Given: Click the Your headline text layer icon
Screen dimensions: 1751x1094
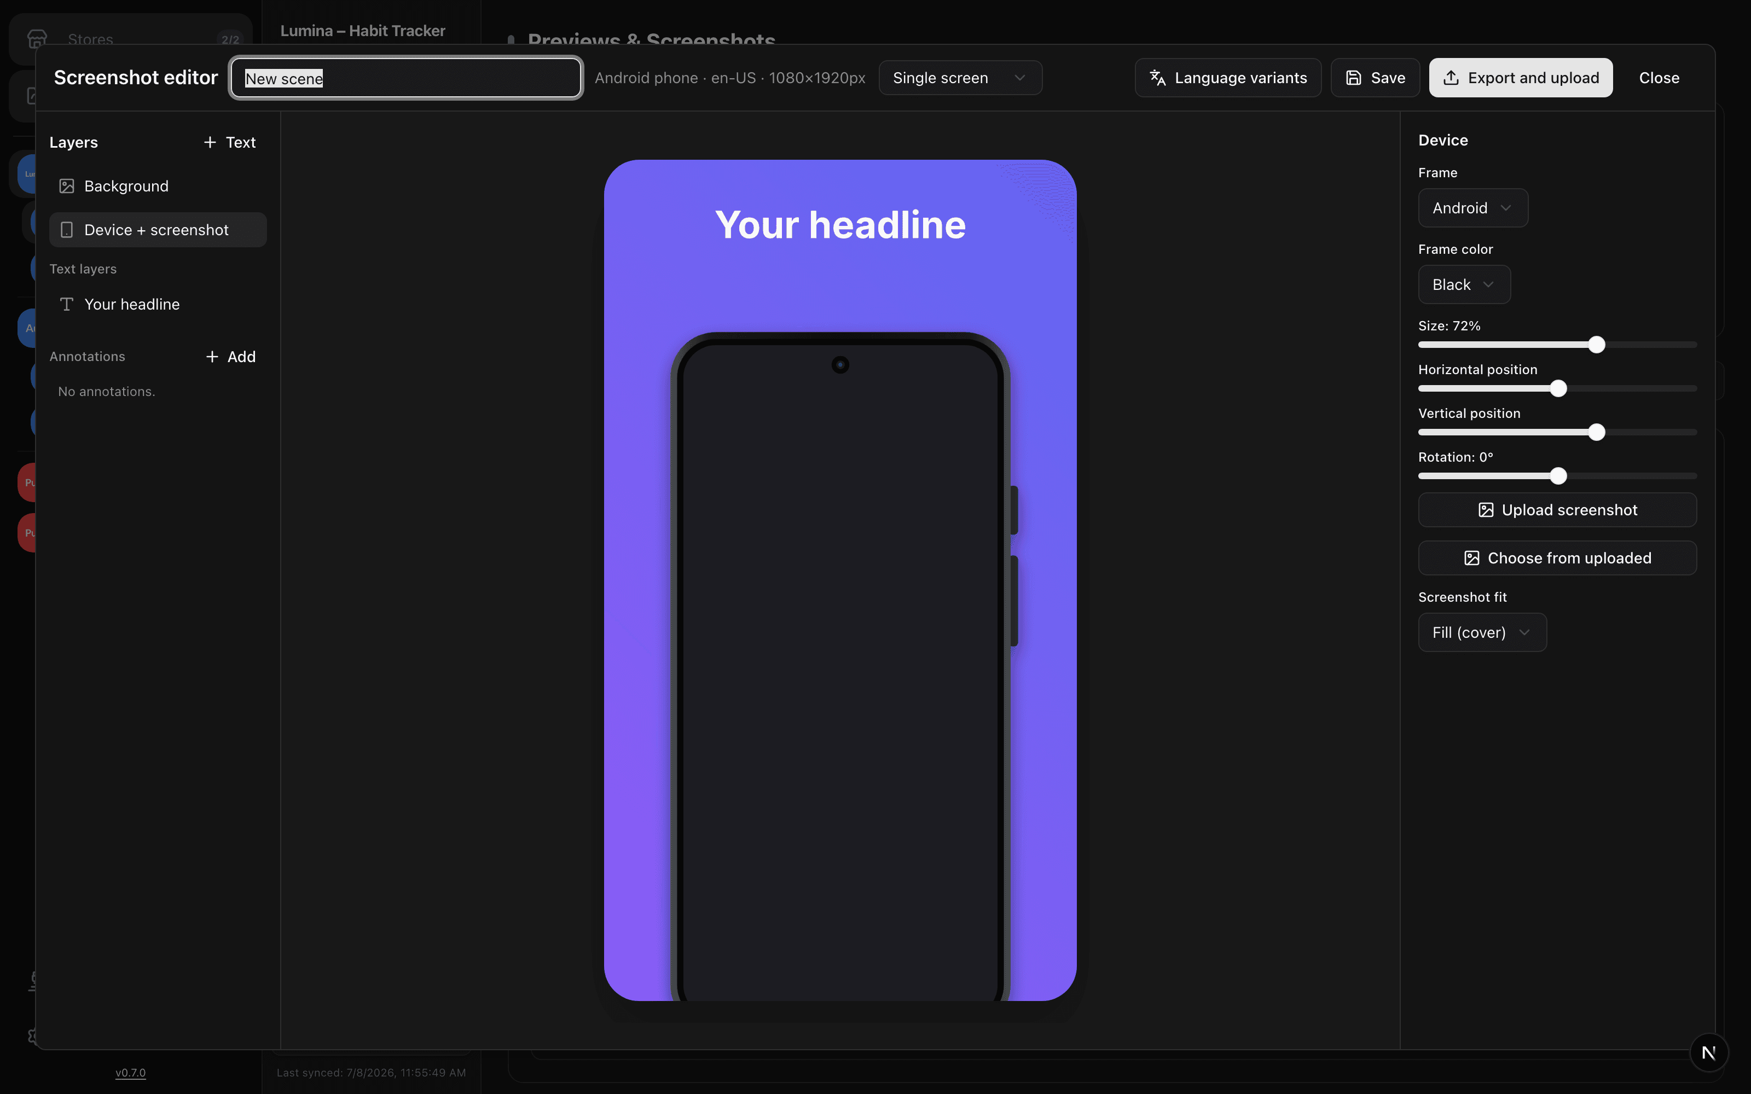Looking at the screenshot, I should [x=67, y=305].
